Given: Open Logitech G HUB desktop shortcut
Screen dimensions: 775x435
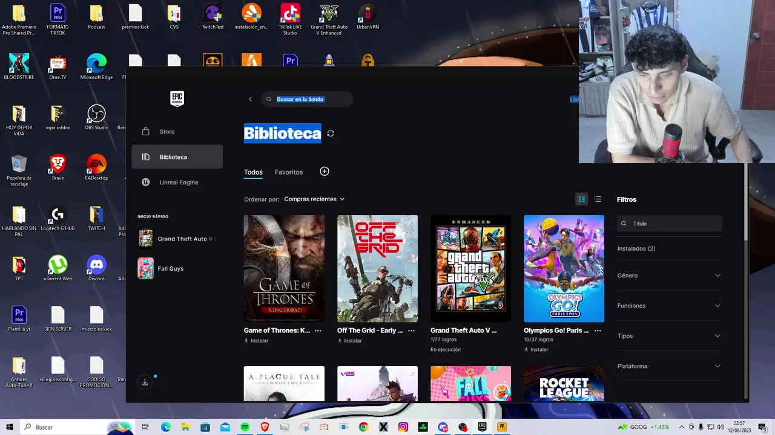Looking at the screenshot, I should 58,219.
